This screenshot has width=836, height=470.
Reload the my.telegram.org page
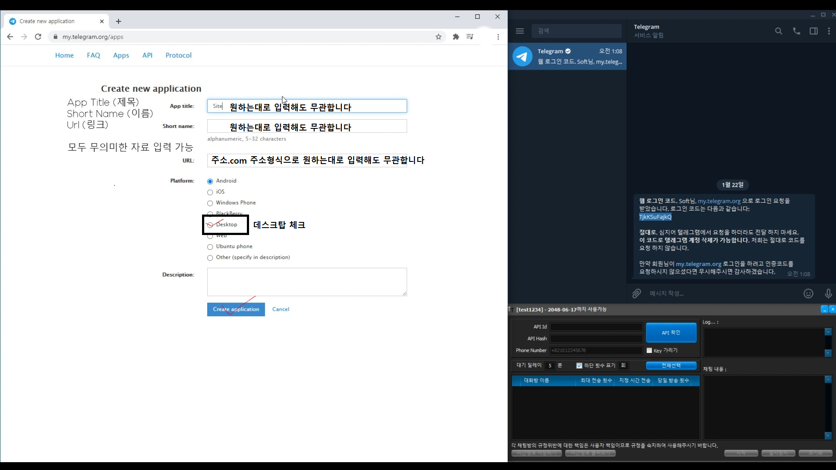pyautogui.click(x=38, y=37)
